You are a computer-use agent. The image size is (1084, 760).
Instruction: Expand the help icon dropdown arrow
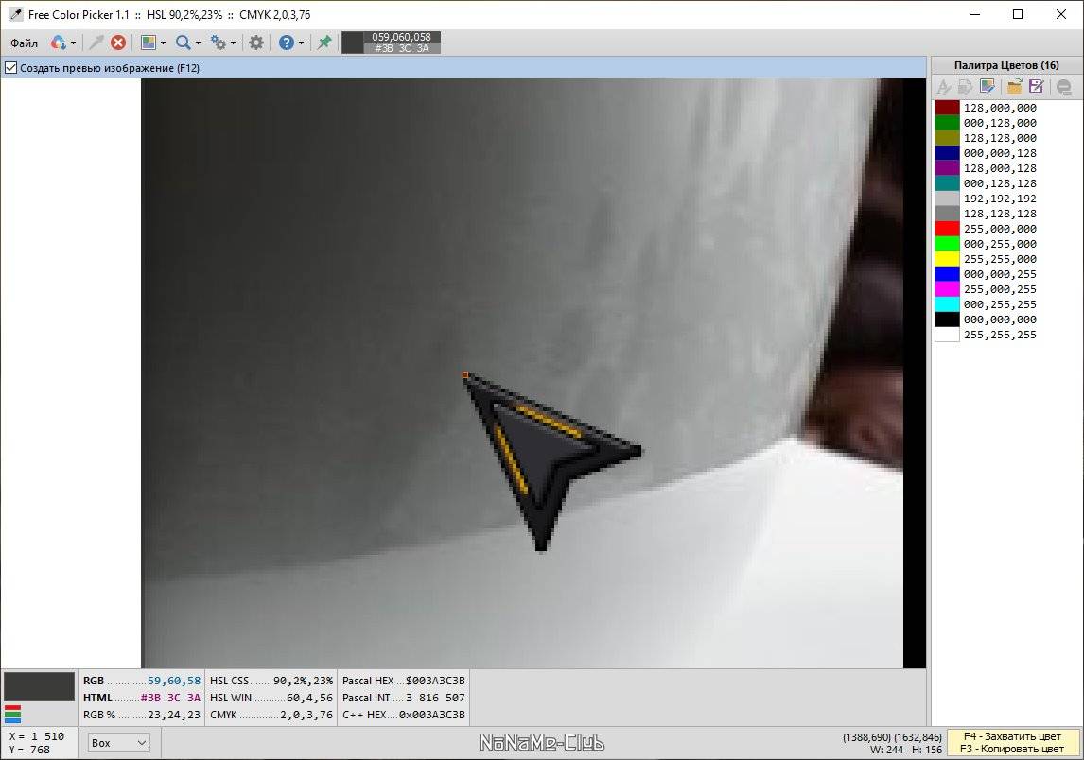(x=302, y=43)
